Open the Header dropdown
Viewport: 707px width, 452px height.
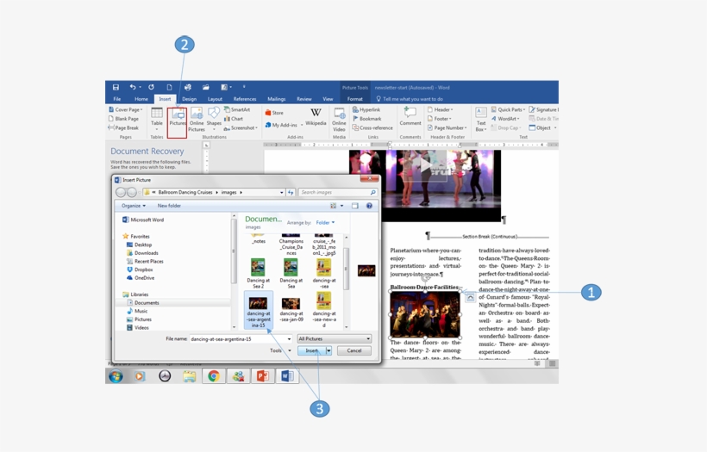coord(440,110)
